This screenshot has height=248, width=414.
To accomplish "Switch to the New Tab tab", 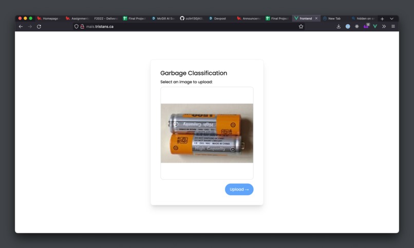I will pyautogui.click(x=334, y=18).
